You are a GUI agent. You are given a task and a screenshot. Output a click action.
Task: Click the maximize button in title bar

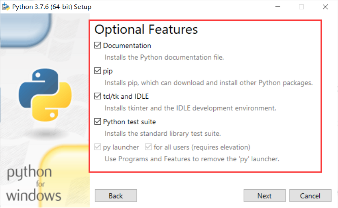[x=301, y=7]
